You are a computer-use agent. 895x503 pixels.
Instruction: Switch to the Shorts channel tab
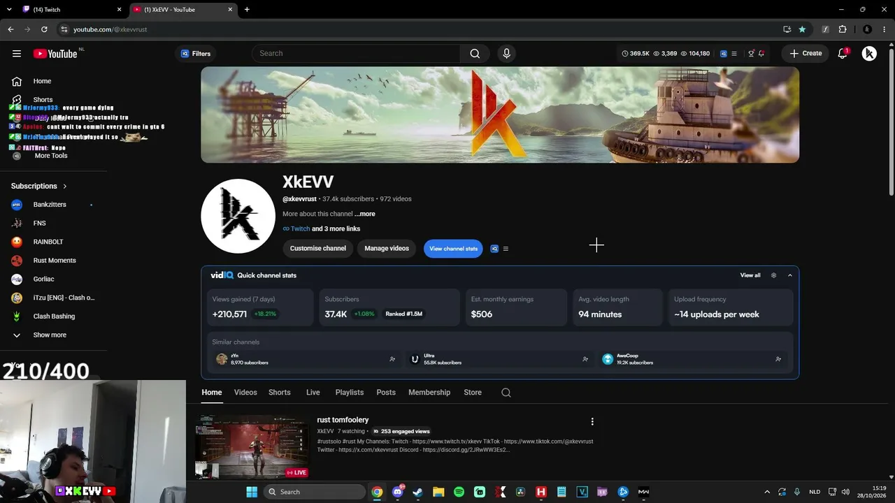[x=280, y=393]
